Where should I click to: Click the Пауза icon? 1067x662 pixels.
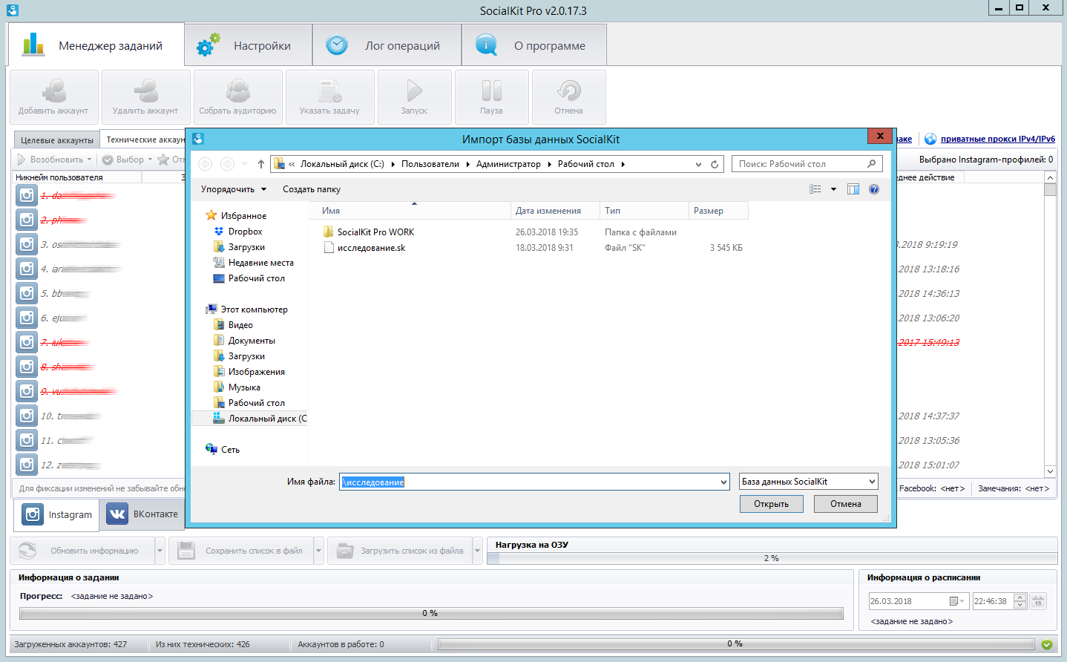(491, 96)
